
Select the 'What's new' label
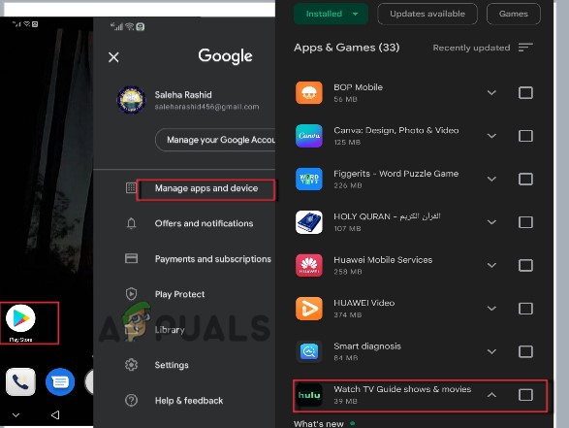319,424
